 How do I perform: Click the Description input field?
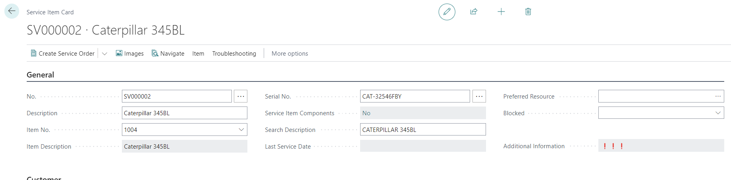(184, 113)
